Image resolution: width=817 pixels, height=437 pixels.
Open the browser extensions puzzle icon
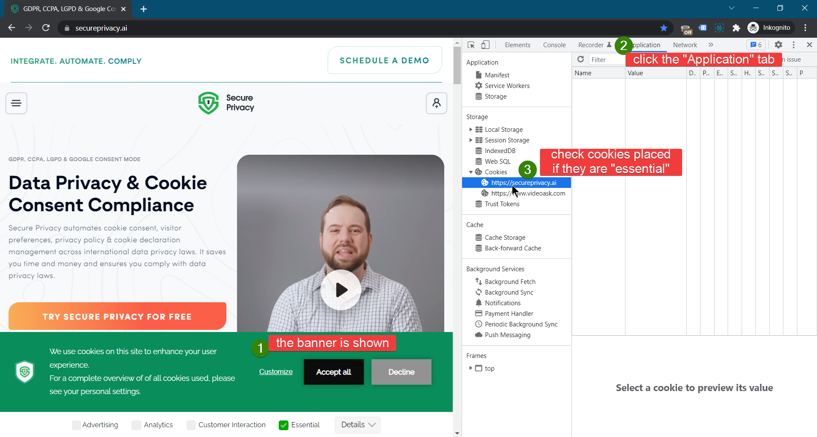[736, 28]
